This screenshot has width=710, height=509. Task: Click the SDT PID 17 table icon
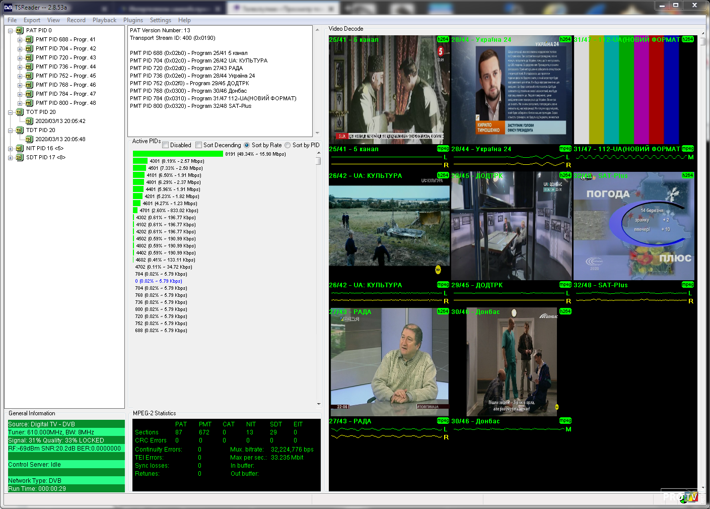click(19, 157)
